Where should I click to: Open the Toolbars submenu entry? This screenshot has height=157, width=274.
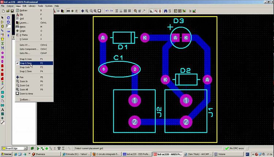coord(25,99)
